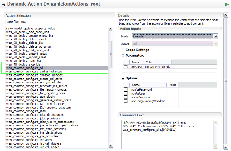
Task: Select was_common_configure_jdbc_providers action
Action: (x=33, y=118)
